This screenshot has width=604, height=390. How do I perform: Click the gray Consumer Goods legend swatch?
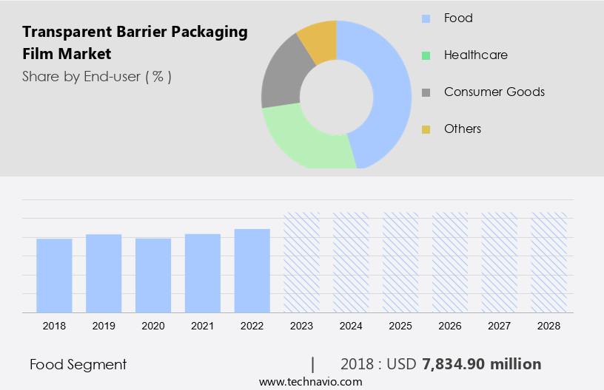click(426, 92)
